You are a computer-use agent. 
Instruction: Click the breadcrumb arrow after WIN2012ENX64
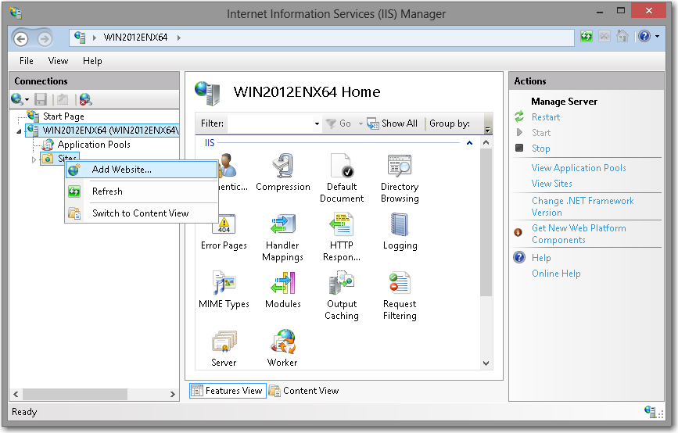click(x=178, y=38)
